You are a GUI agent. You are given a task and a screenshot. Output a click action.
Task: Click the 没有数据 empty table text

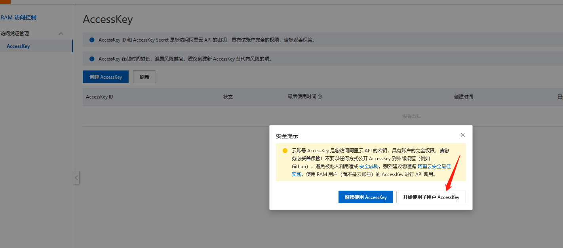(x=412, y=116)
